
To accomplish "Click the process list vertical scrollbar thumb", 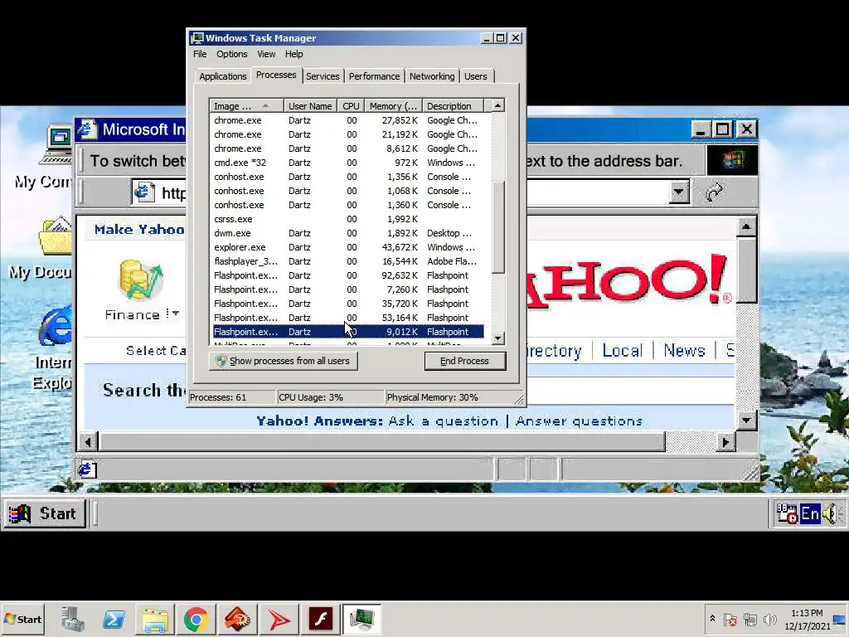I will click(498, 226).
